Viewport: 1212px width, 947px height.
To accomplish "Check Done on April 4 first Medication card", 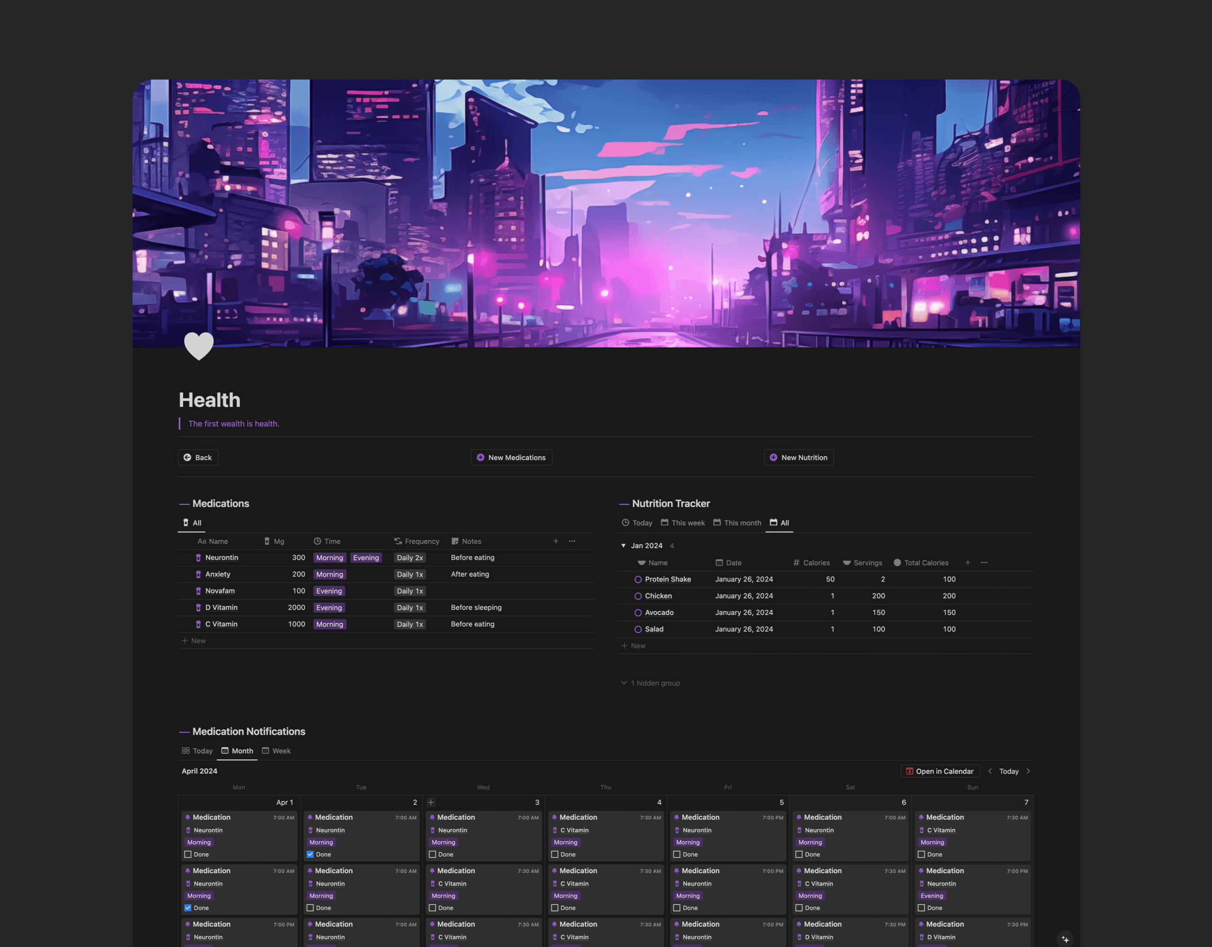I will (x=554, y=855).
